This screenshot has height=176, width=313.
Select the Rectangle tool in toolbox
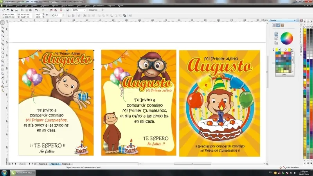pyautogui.click(x=3, y=48)
